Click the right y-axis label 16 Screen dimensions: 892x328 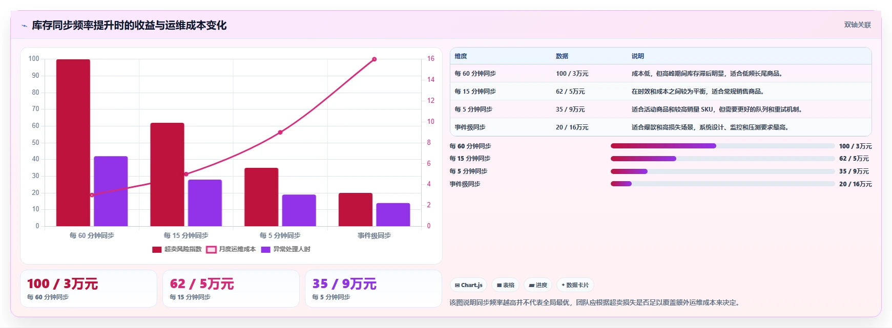pyautogui.click(x=431, y=59)
